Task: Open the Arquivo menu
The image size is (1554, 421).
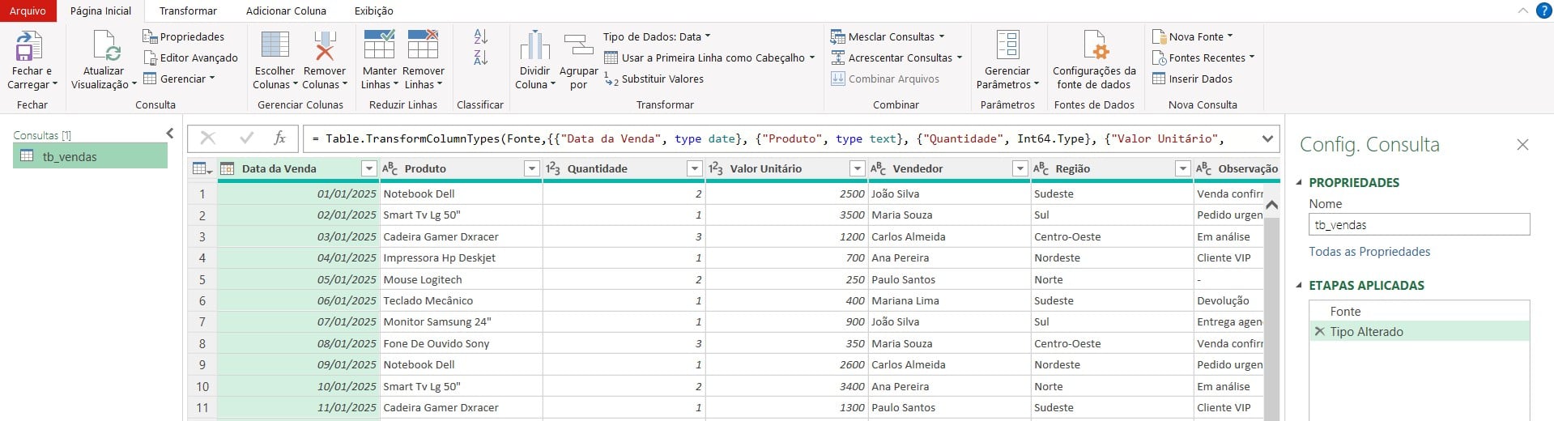Action: (28, 11)
